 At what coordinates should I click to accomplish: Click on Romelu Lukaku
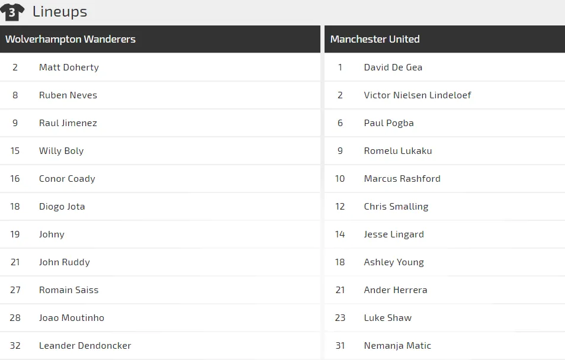click(x=398, y=151)
